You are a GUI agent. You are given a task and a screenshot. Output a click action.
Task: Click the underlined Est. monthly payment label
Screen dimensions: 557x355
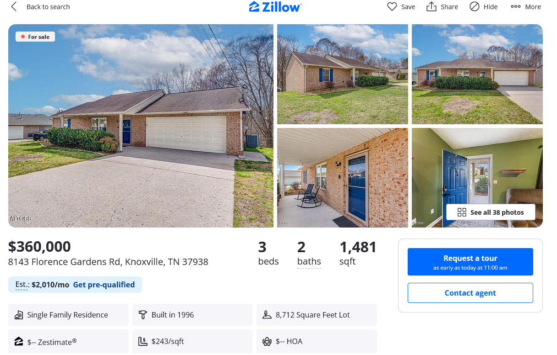click(x=22, y=285)
